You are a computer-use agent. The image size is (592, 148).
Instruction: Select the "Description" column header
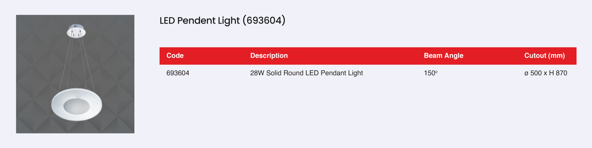tap(269, 56)
